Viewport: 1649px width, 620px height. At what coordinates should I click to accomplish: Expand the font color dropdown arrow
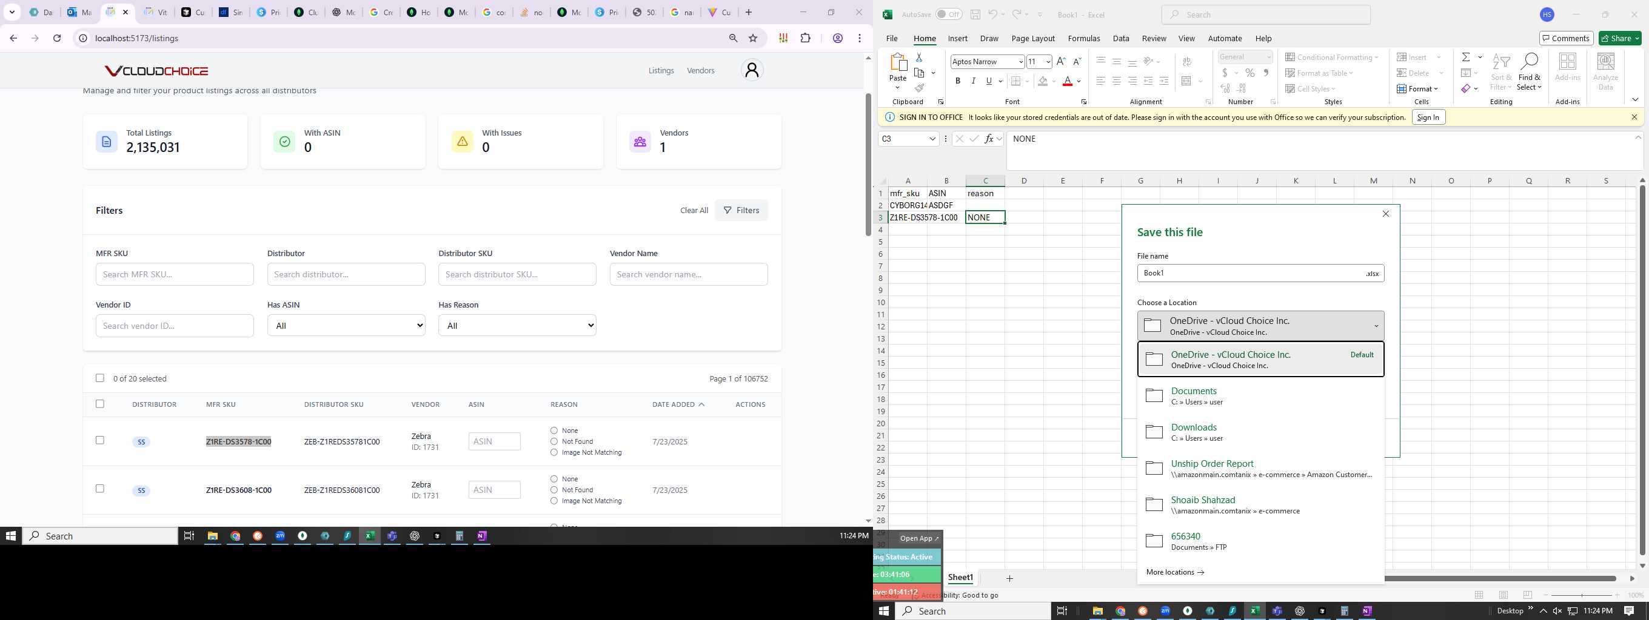(x=1079, y=81)
